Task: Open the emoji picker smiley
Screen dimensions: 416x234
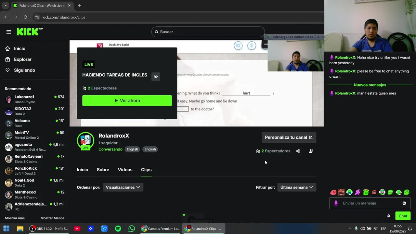Action: point(404,203)
